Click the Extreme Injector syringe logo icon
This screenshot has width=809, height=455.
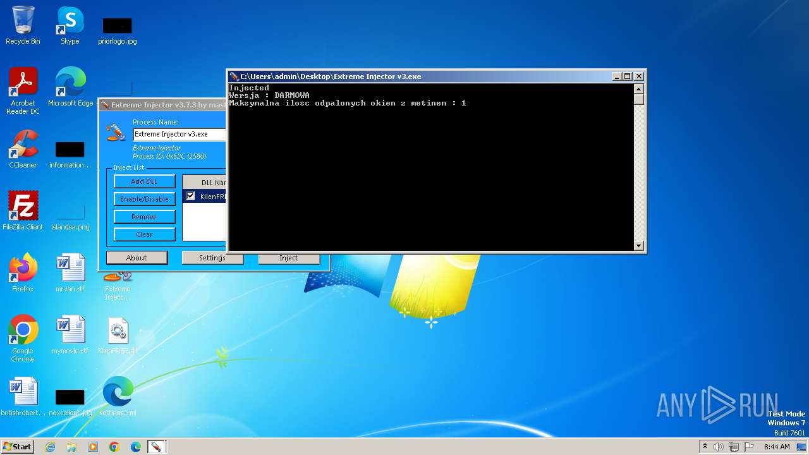(x=116, y=132)
